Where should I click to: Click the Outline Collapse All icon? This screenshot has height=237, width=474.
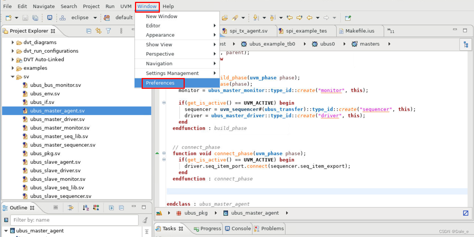click(121, 208)
